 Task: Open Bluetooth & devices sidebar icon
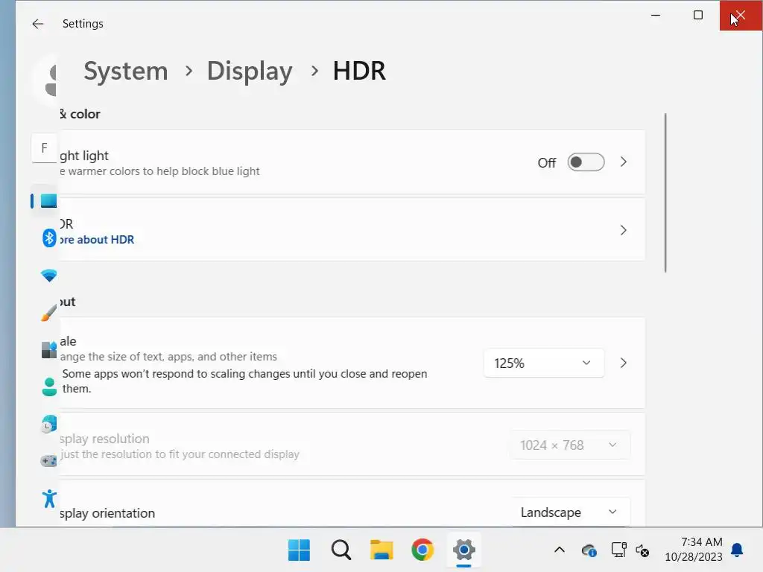(x=49, y=238)
